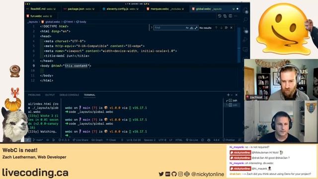Split the editor to the right

[x=231, y=16]
